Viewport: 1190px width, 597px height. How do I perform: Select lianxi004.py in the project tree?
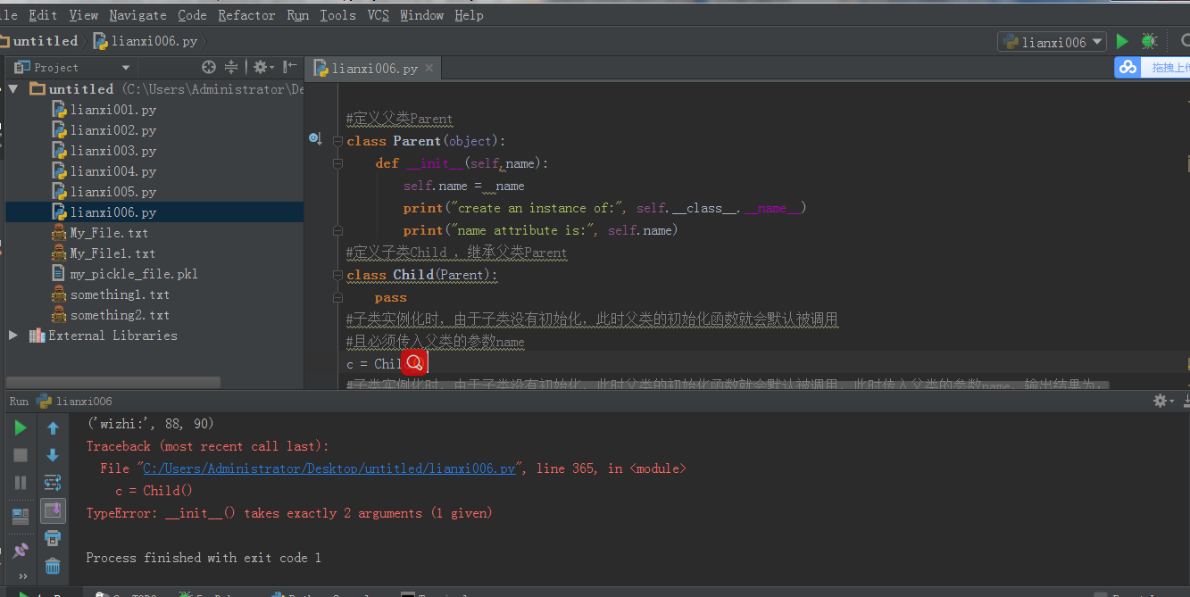112,171
